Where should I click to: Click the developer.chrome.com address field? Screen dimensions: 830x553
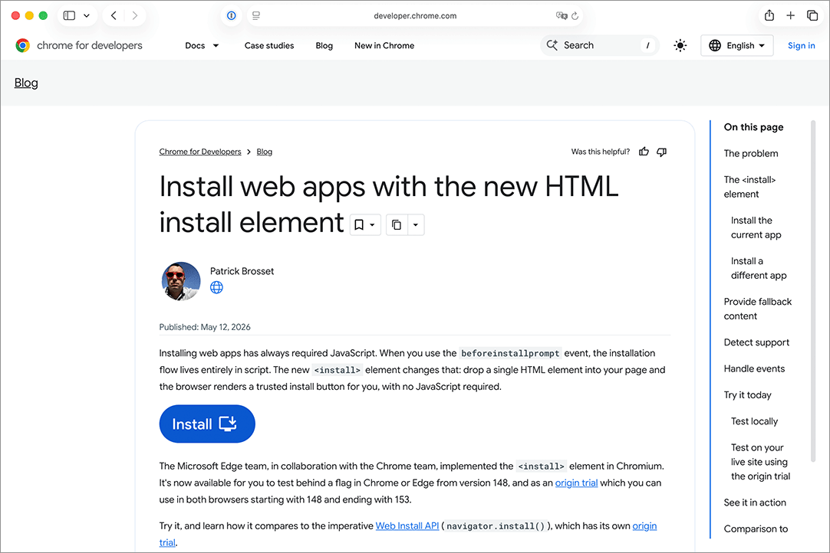click(415, 16)
